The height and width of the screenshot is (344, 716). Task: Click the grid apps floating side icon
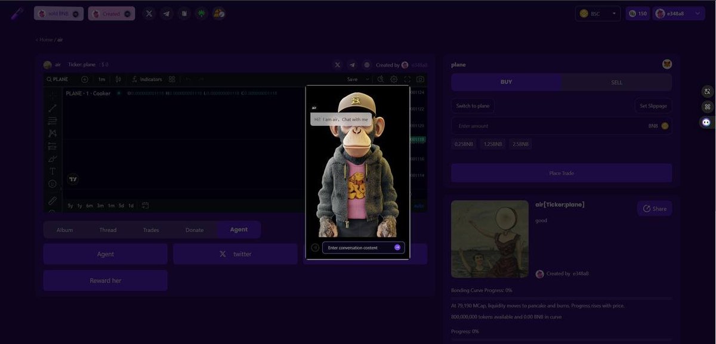707,107
